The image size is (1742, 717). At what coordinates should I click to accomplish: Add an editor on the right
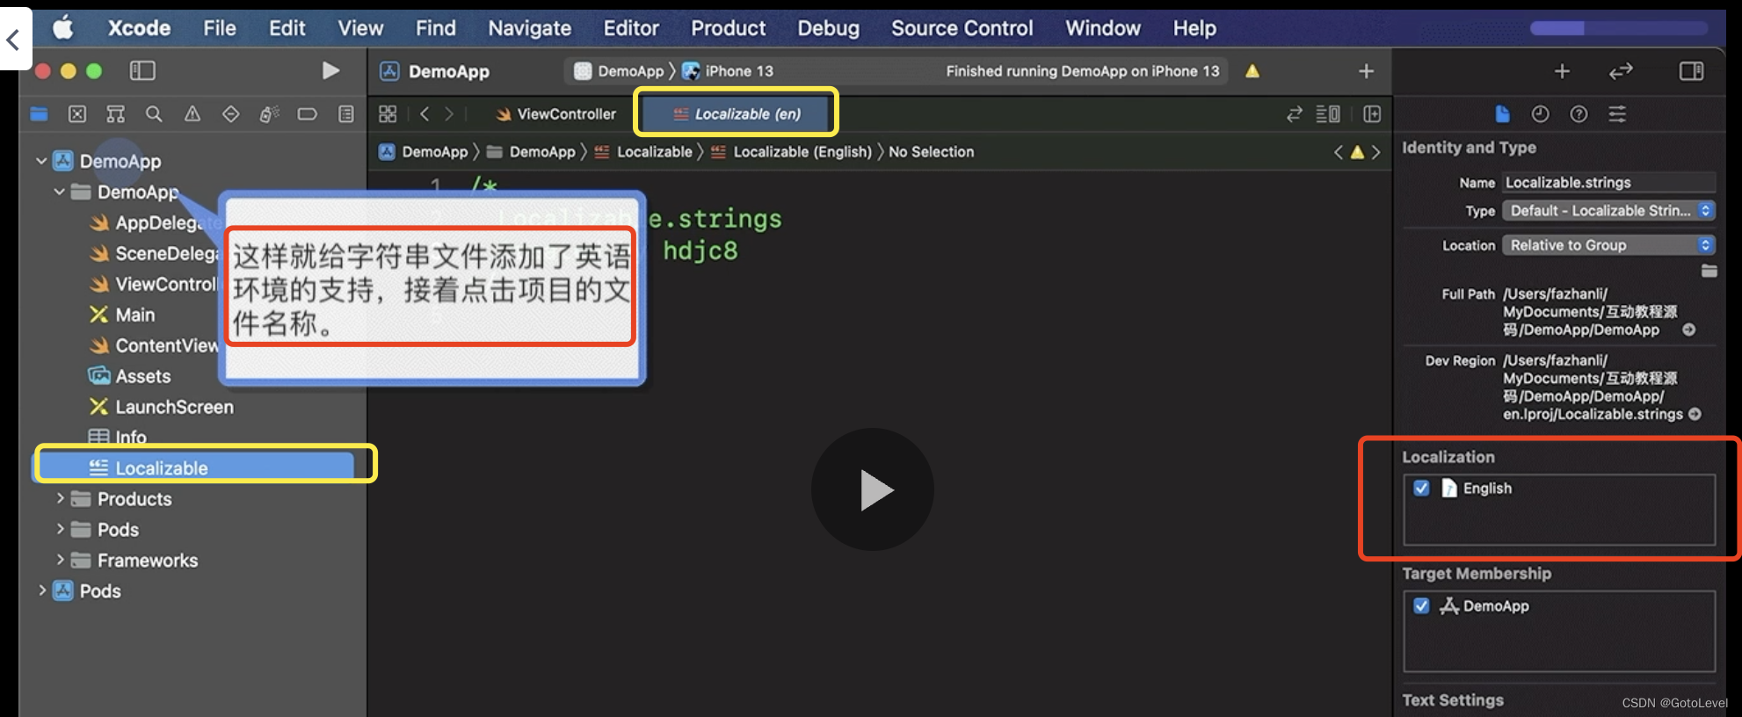pyautogui.click(x=1372, y=113)
